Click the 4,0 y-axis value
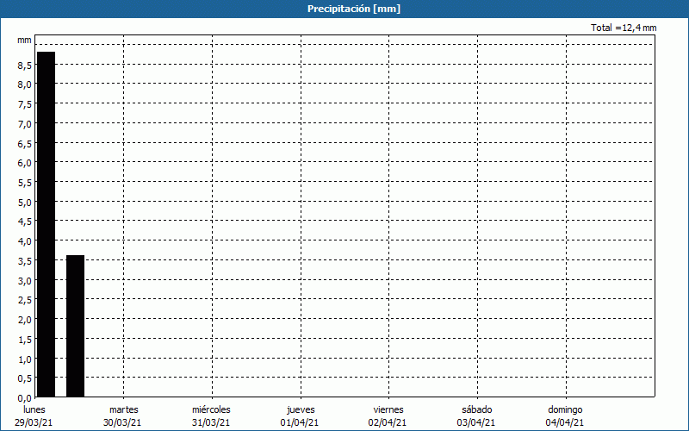The image size is (689, 431). point(25,241)
